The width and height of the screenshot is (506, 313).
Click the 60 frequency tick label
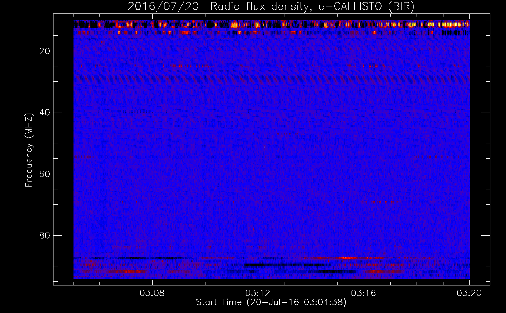(x=45, y=174)
